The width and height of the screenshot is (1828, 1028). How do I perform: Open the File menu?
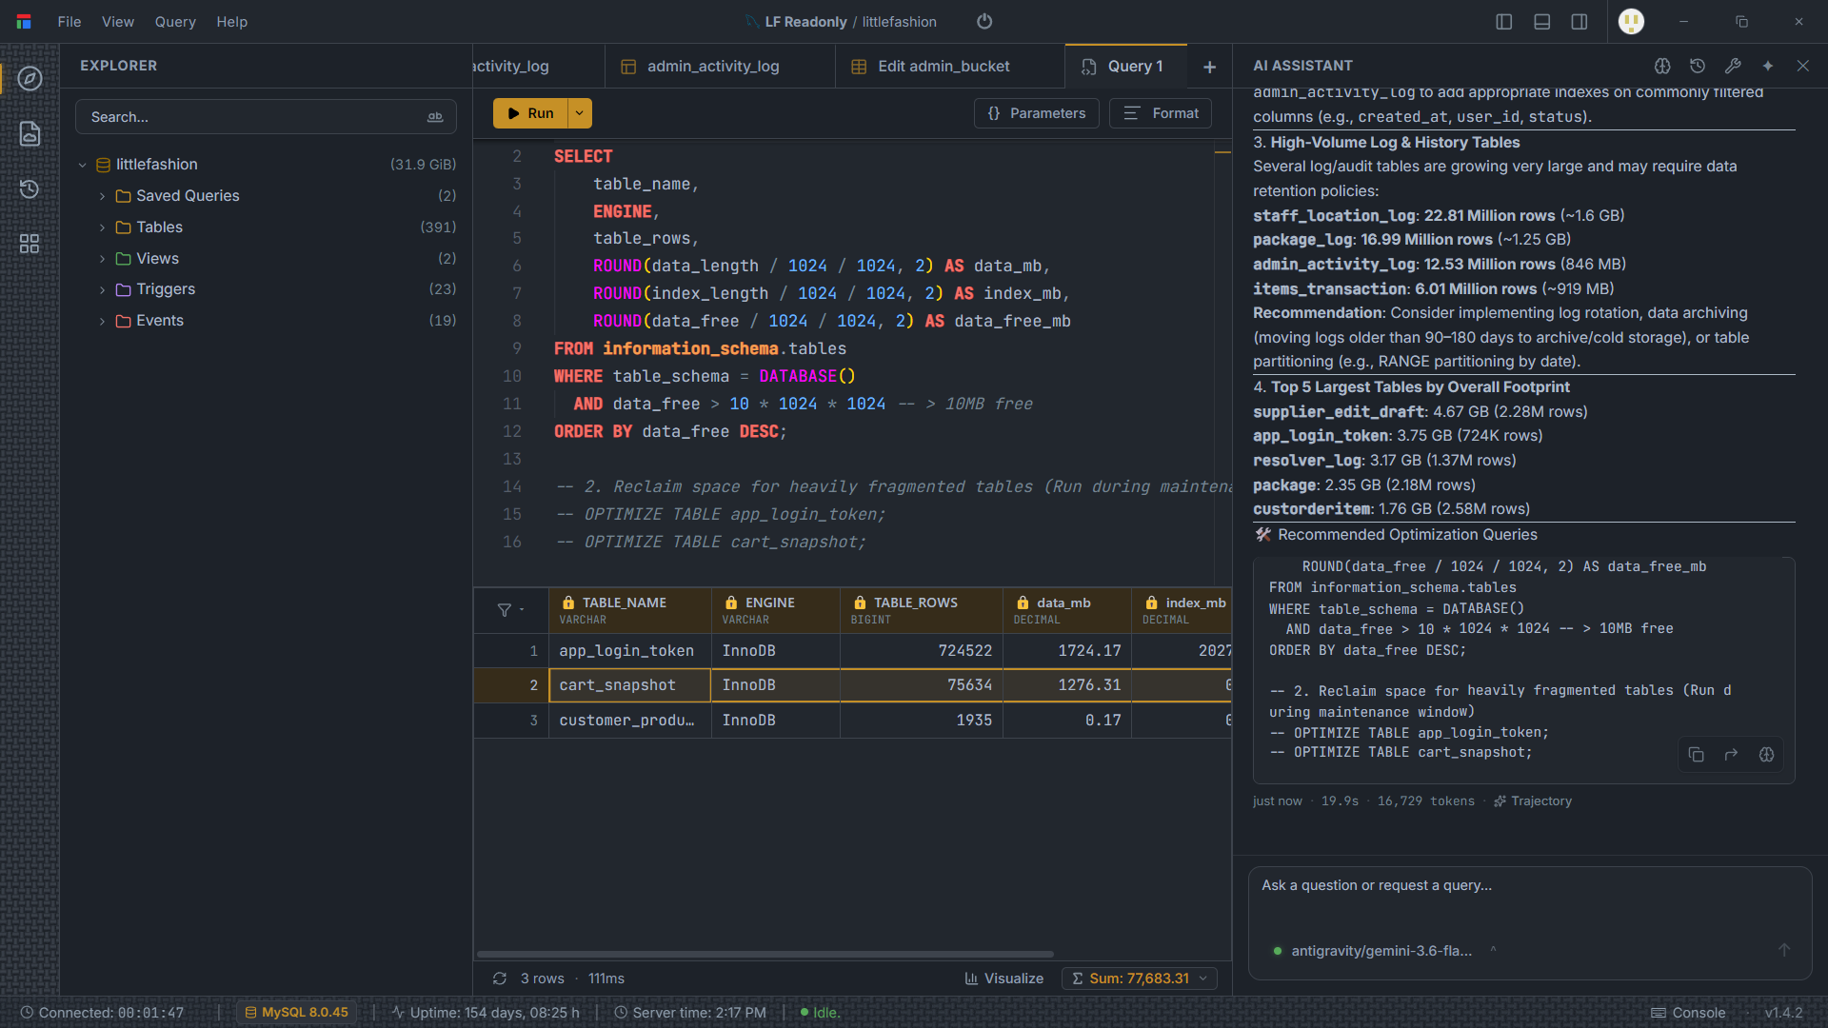pyautogui.click(x=70, y=21)
